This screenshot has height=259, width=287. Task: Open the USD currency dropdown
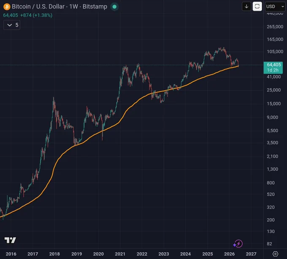[276, 6]
